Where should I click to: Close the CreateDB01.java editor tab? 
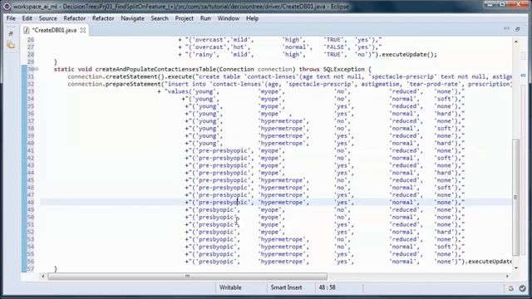[x=83, y=30]
